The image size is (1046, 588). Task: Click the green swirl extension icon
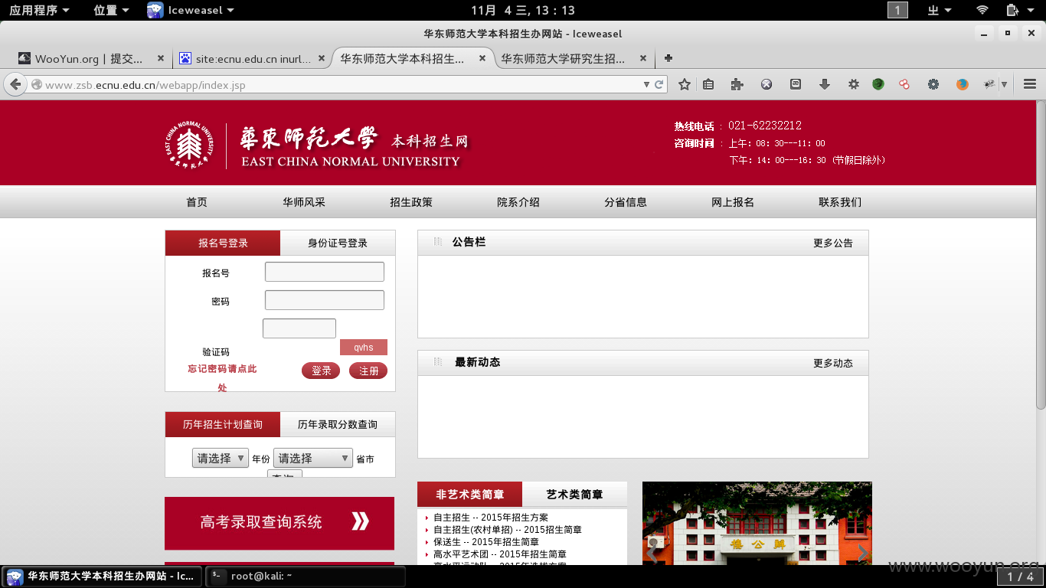[x=878, y=85]
